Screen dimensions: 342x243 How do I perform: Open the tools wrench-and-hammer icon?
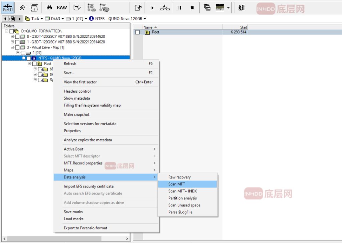(22, 7)
